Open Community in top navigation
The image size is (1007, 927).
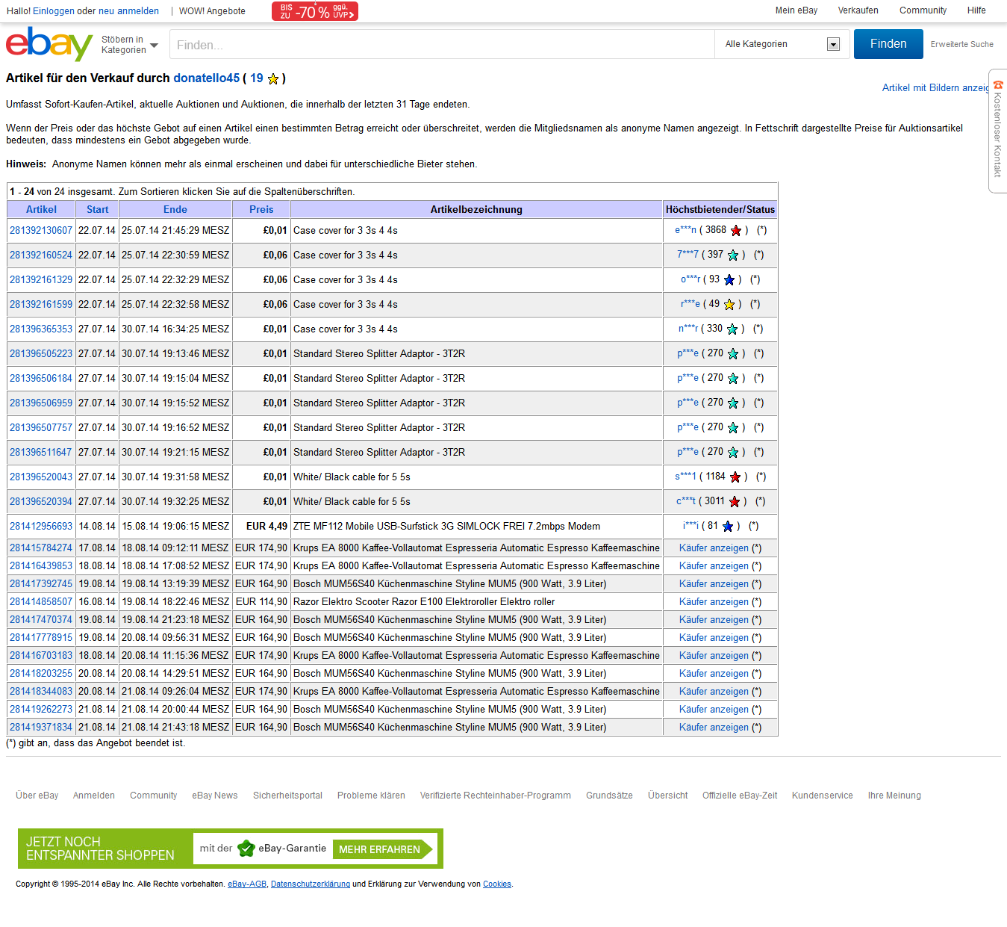(923, 10)
